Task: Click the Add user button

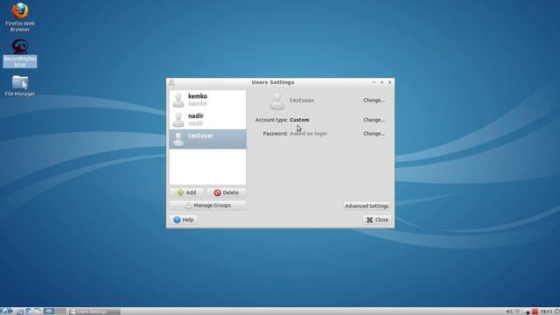Action: (x=186, y=192)
